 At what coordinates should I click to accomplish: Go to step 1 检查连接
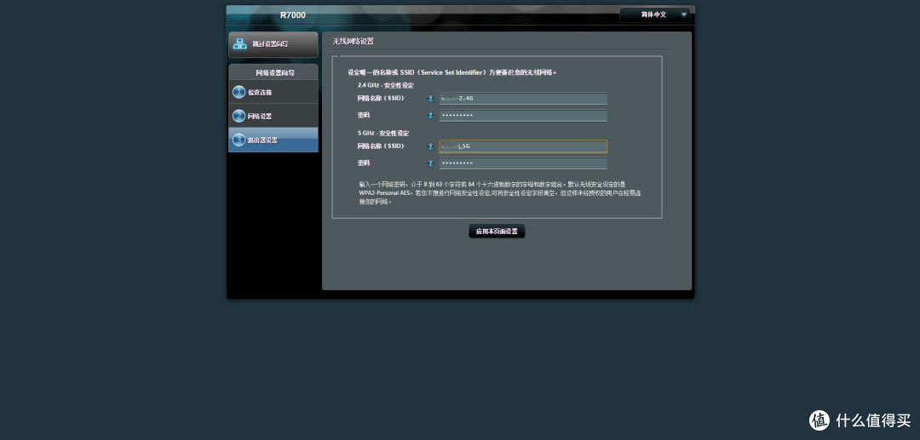(273, 92)
